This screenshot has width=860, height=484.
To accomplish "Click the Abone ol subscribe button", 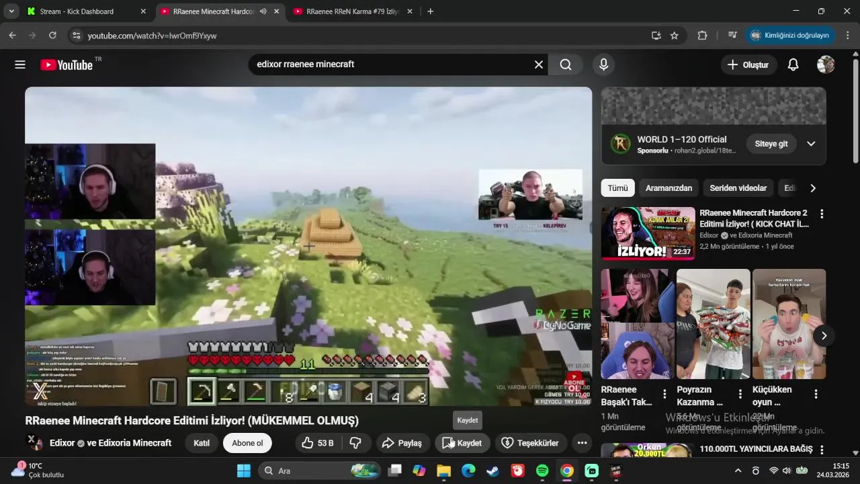I will coord(247,443).
